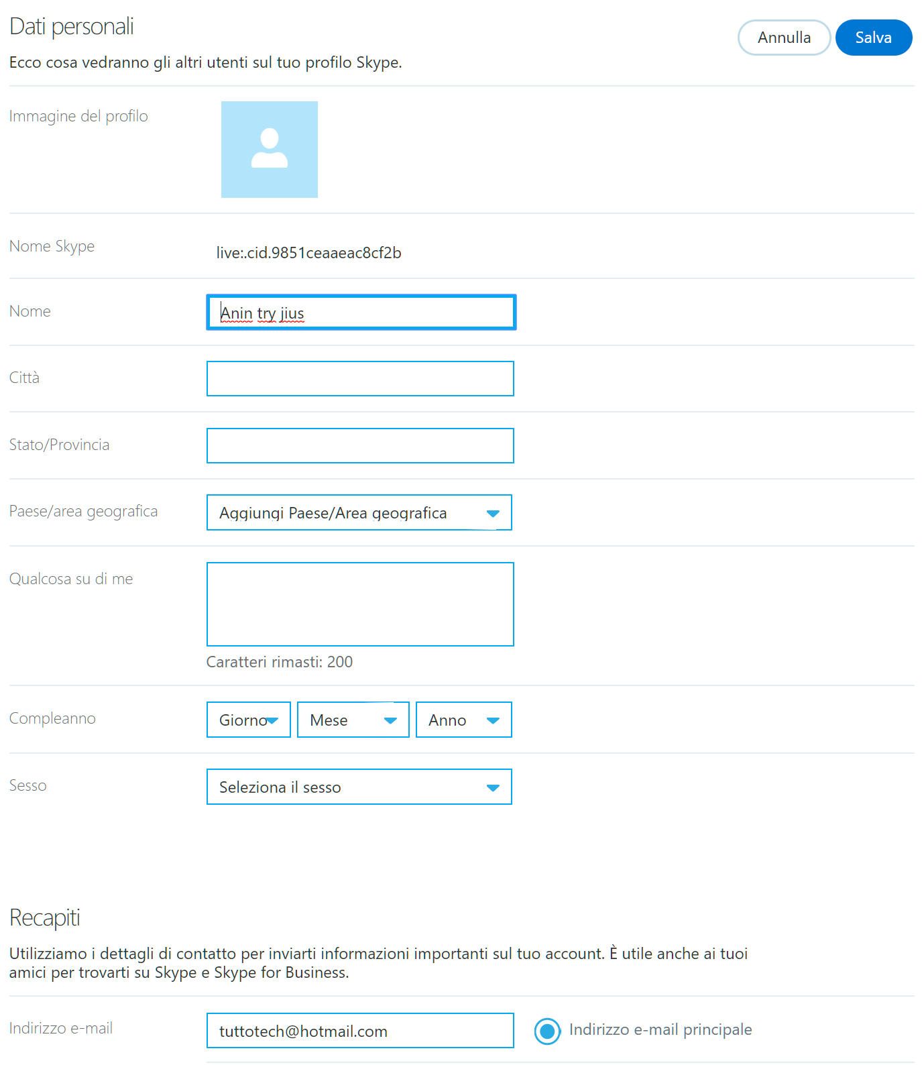Viewport: 922px width, 1065px height.
Task: Expand the Anno birthday dropdown
Action: (x=463, y=720)
